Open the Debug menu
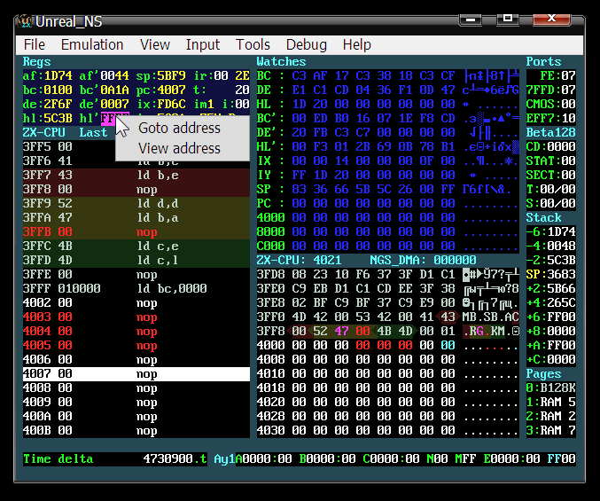600x501 pixels. (x=306, y=45)
